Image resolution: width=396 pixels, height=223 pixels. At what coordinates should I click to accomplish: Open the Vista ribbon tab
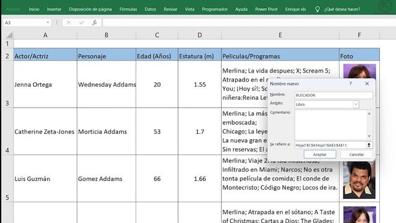click(189, 9)
